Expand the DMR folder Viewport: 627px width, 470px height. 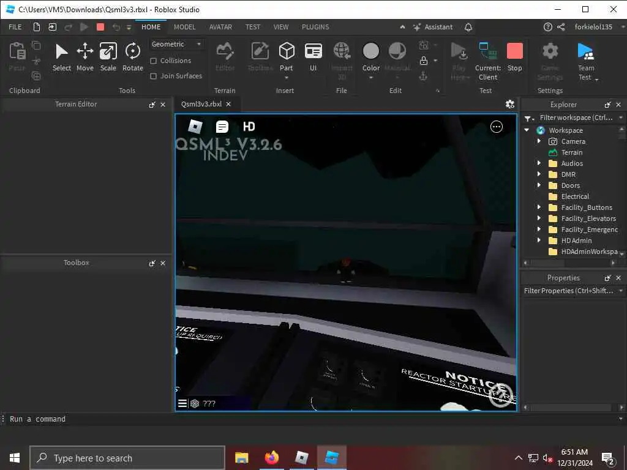click(539, 174)
